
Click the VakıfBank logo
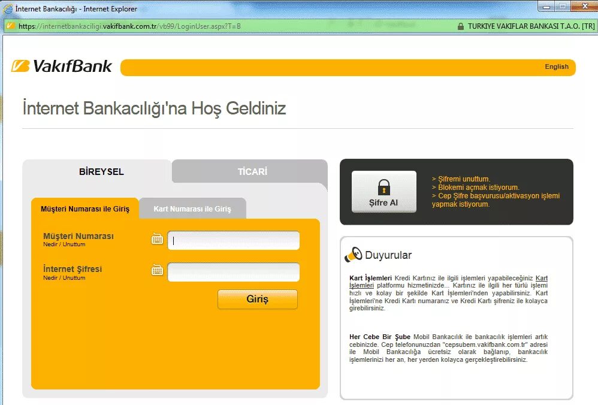click(61, 67)
